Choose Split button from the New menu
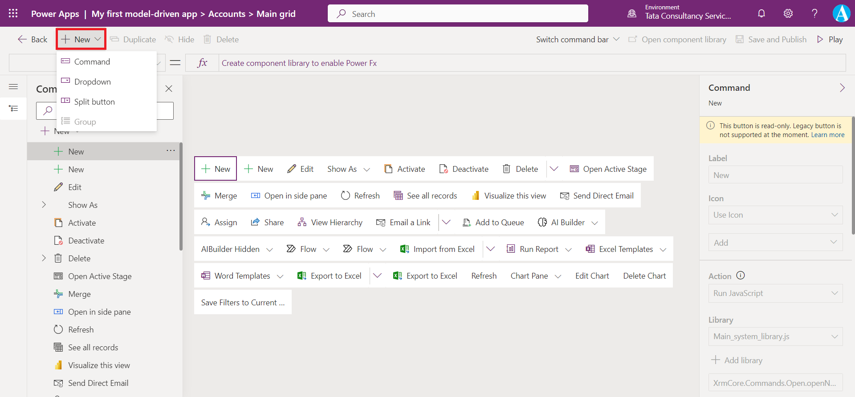 pyautogui.click(x=94, y=102)
